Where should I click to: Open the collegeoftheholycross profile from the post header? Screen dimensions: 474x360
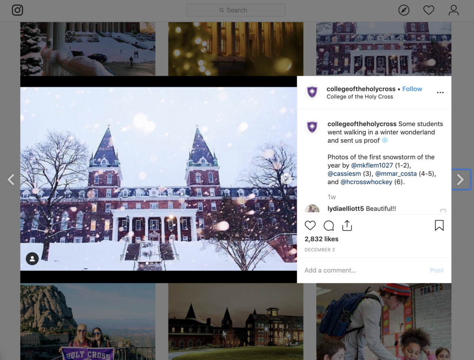[361, 89]
